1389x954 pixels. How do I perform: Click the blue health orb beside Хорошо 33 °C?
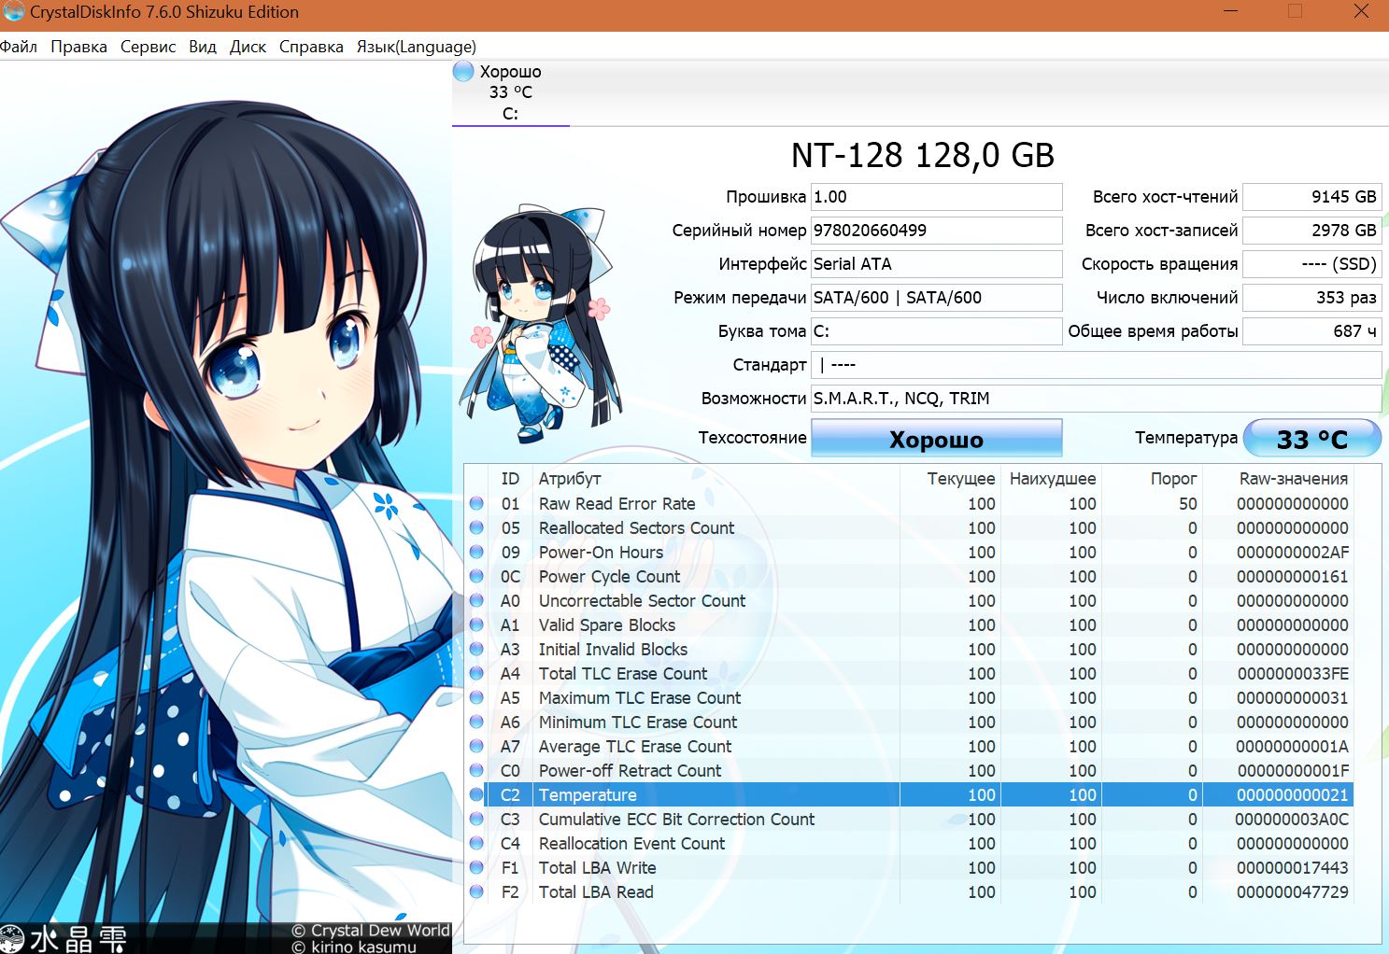pos(463,72)
